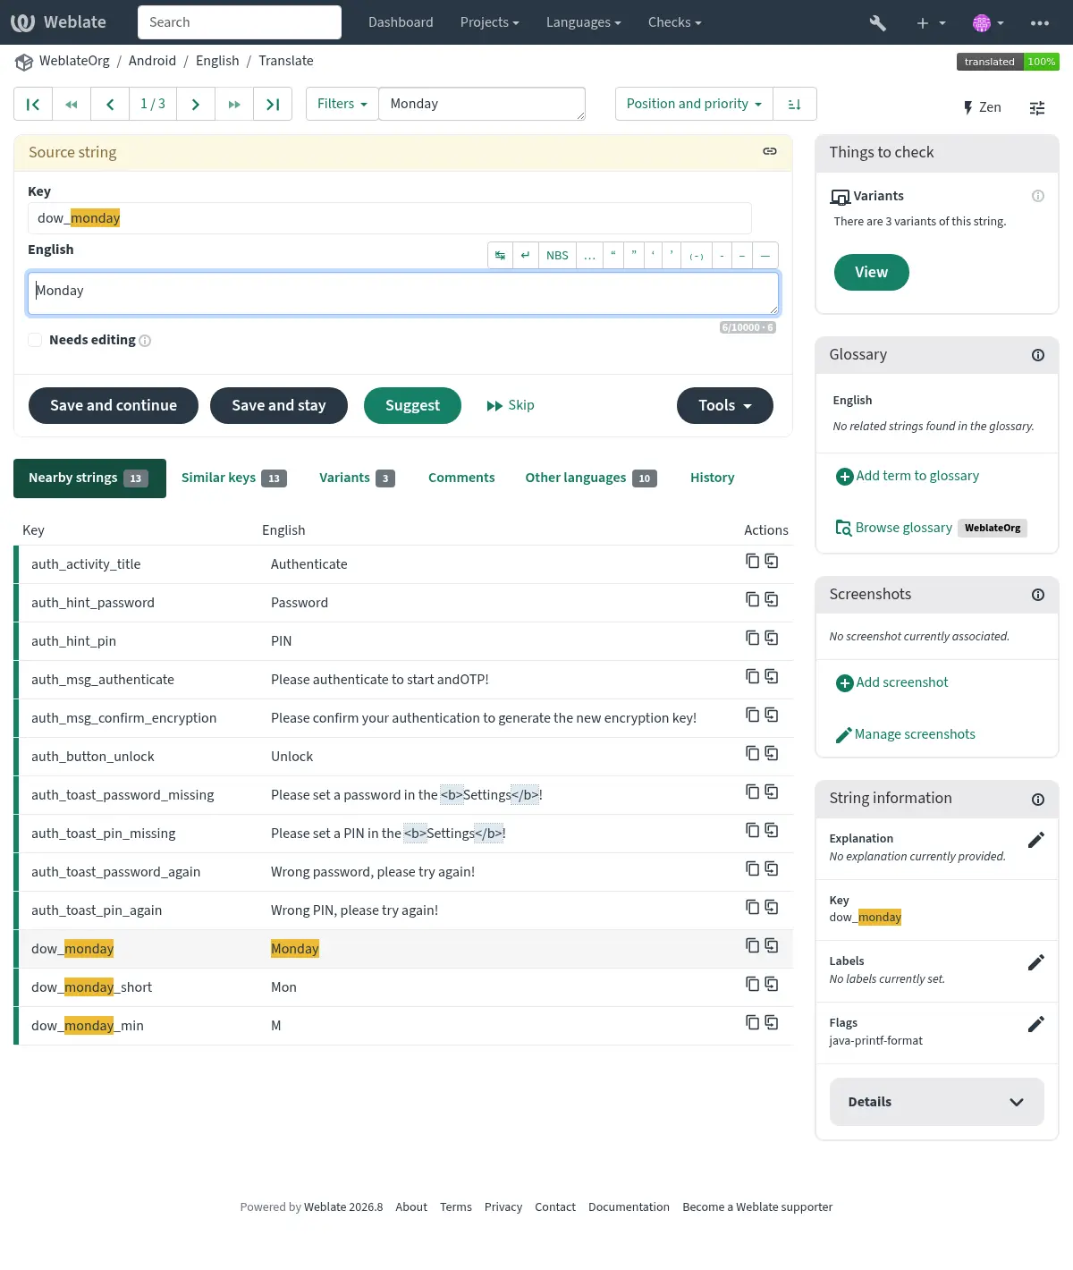Edit the string flags
This screenshot has height=1270, width=1073.
pos(1036,1024)
